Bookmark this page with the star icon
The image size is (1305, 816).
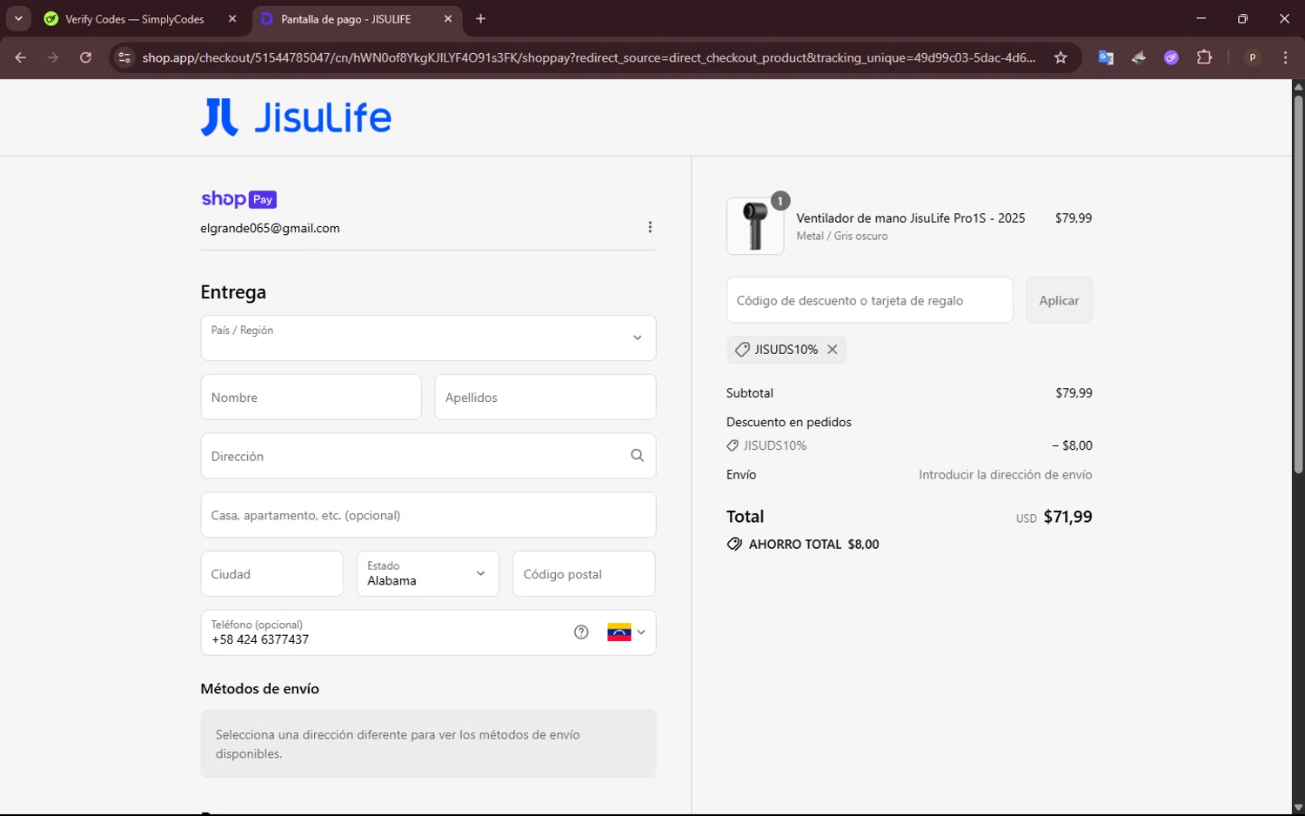click(1061, 57)
